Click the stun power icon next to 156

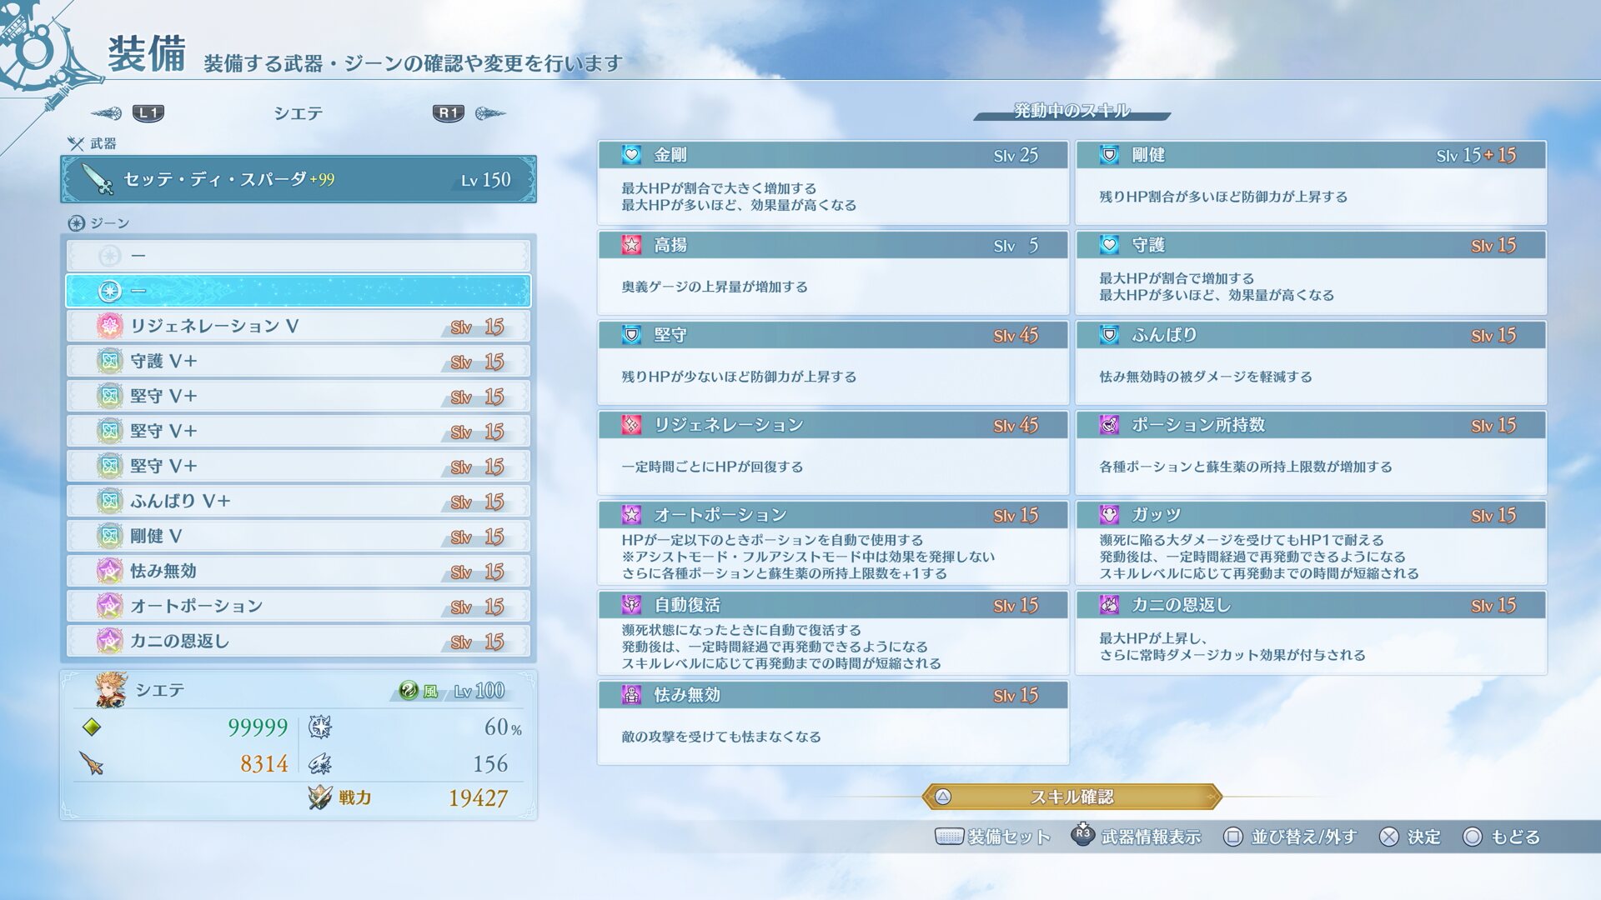coord(320,763)
